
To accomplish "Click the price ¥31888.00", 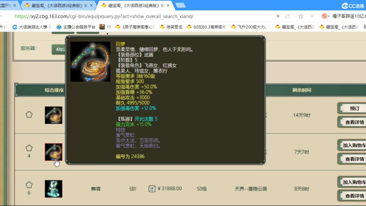I will point(169,189).
